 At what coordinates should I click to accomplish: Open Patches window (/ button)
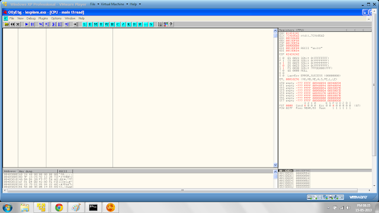tap(123, 24)
